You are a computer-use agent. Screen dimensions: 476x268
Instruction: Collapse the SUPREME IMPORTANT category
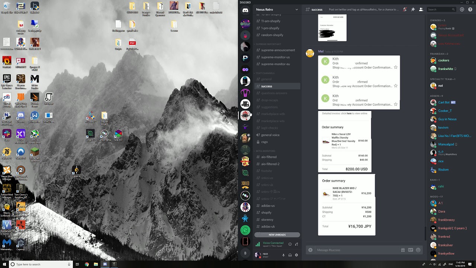268,44
